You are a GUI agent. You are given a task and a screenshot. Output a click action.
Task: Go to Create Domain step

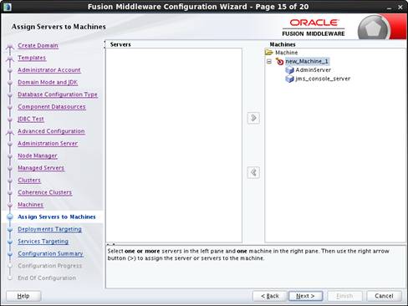pyautogui.click(x=38, y=45)
